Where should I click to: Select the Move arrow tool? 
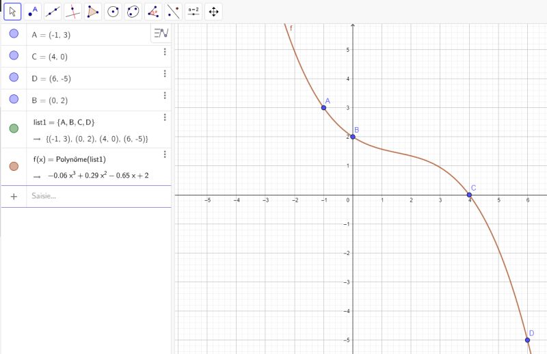[x=12, y=12]
